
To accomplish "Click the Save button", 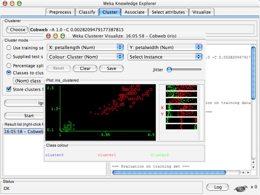I will 111,68.
